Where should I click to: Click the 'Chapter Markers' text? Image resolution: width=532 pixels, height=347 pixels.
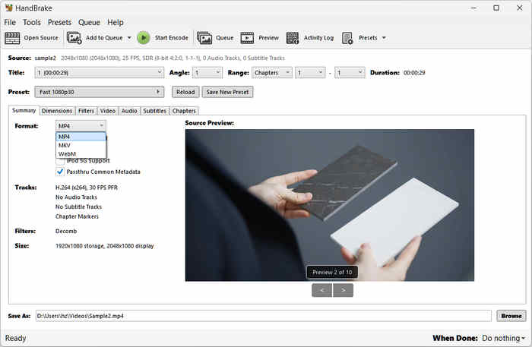coord(77,216)
